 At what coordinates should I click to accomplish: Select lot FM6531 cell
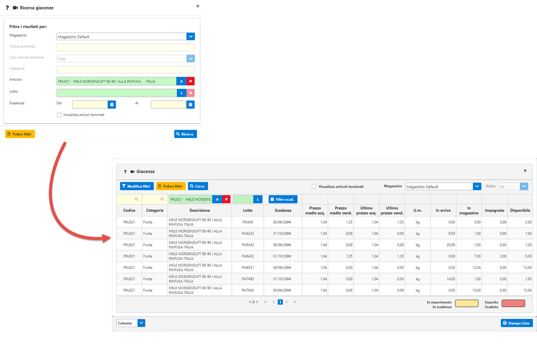click(x=248, y=268)
